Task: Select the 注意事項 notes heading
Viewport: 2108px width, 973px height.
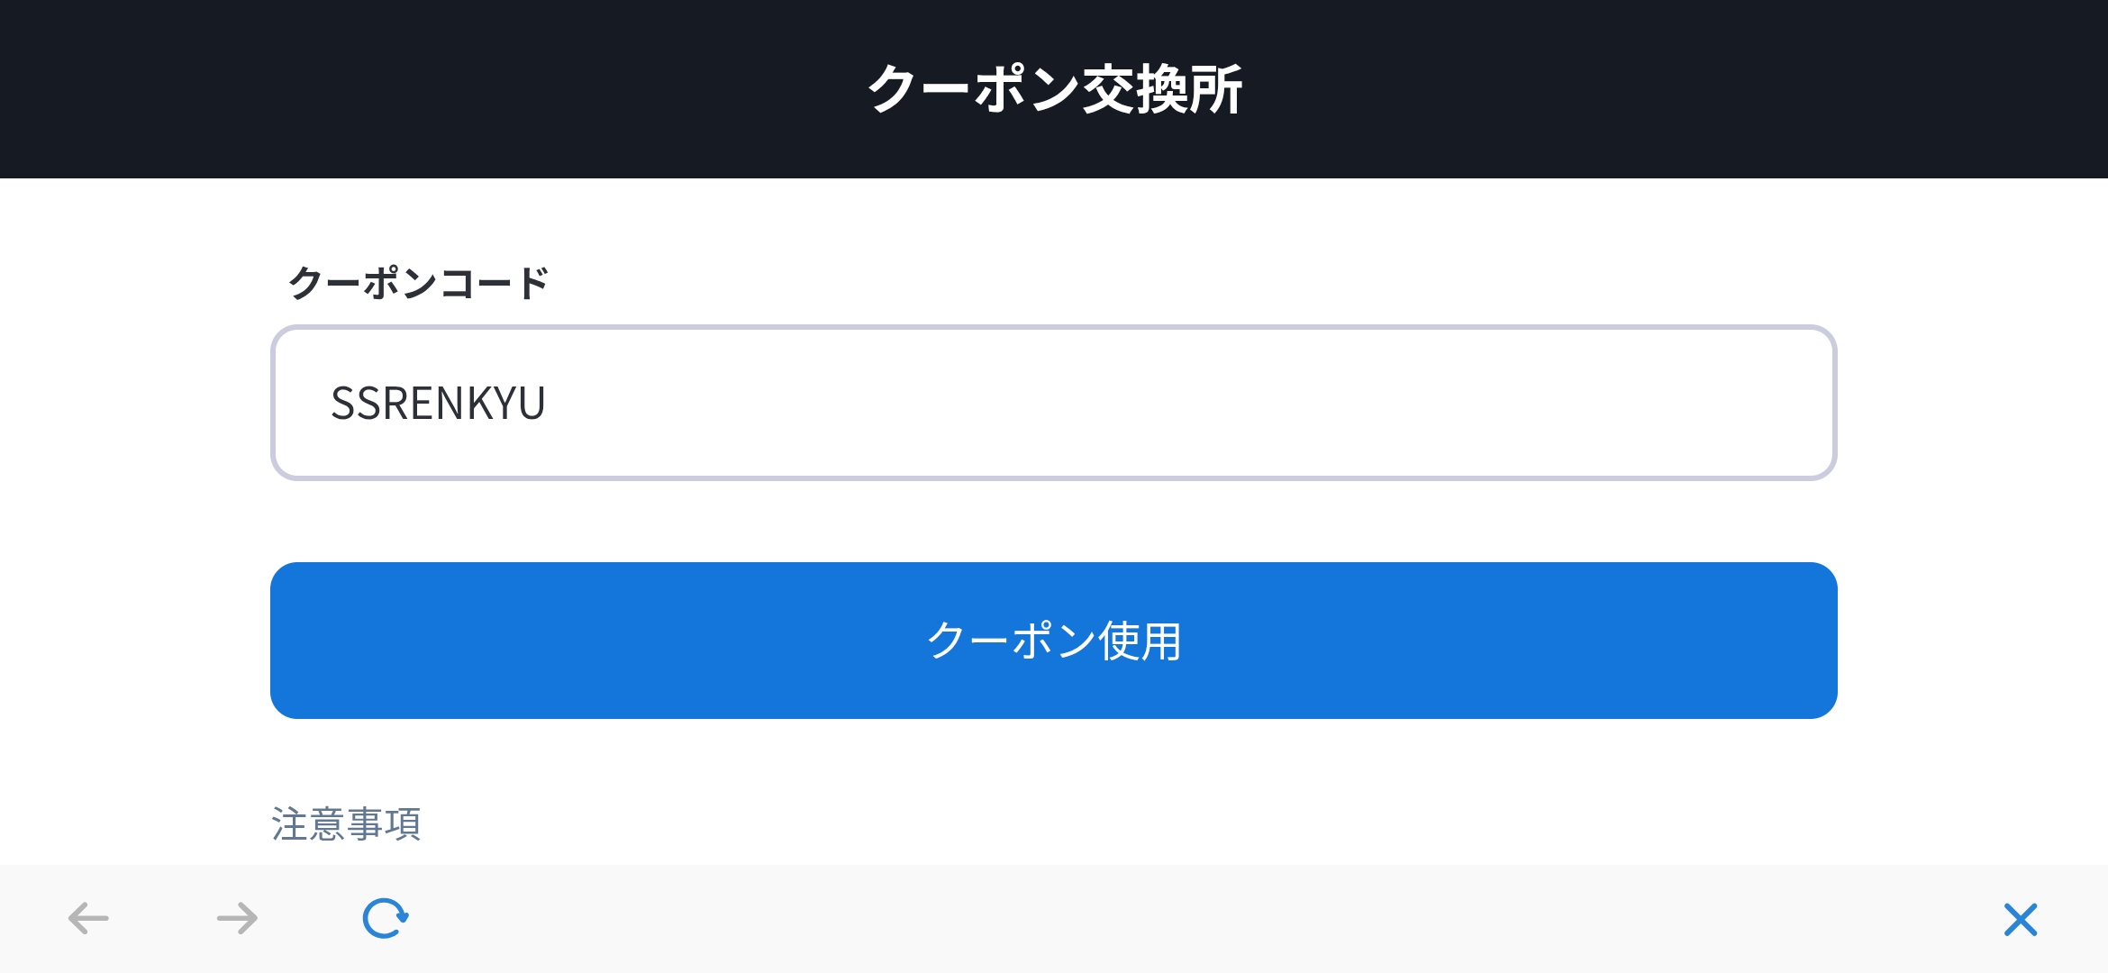Action: (346, 823)
